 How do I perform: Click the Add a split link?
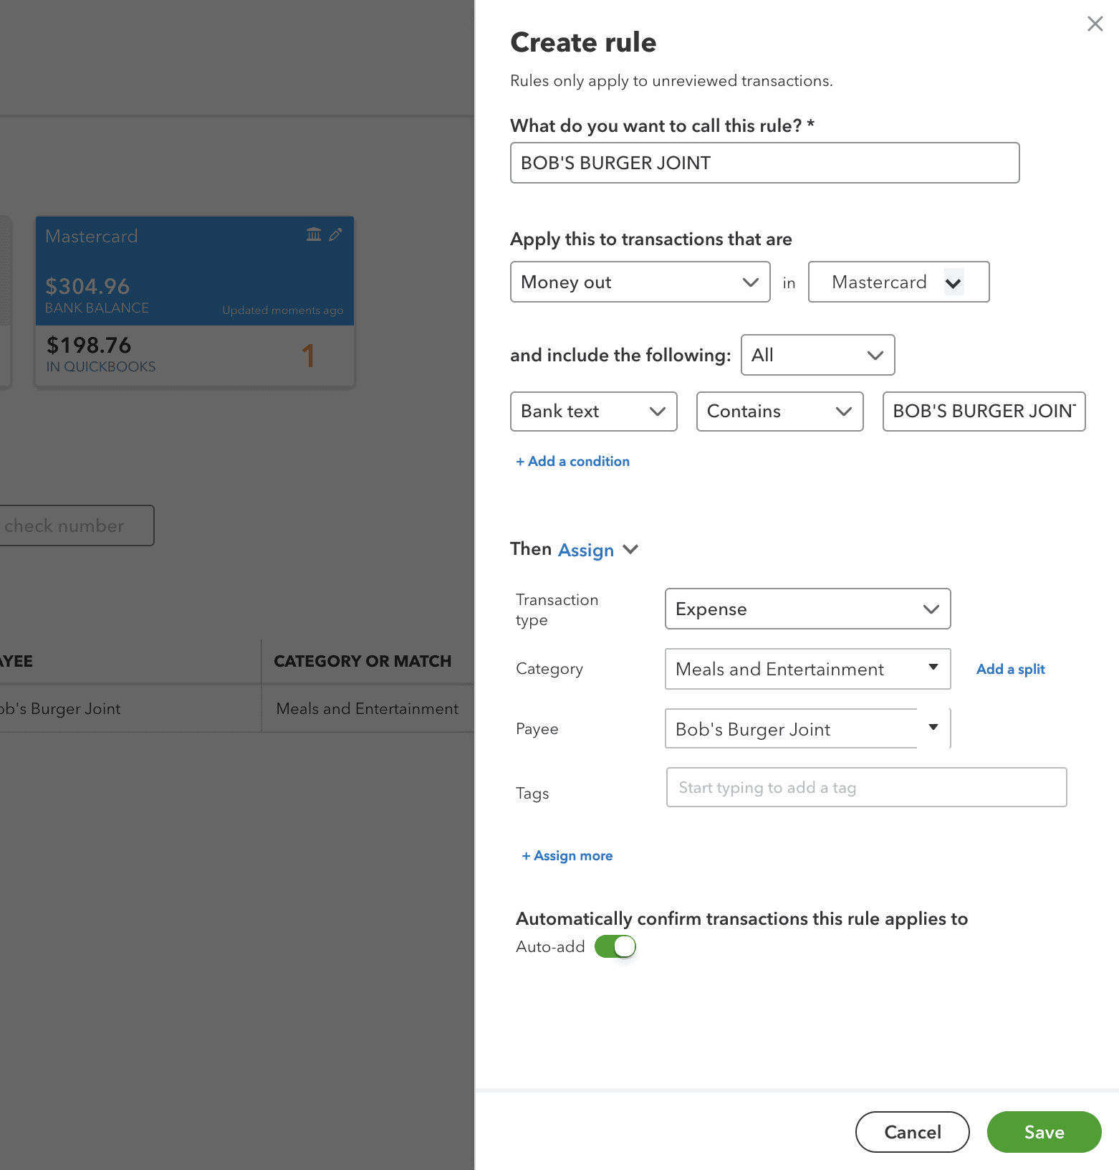(x=1010, y=669)
